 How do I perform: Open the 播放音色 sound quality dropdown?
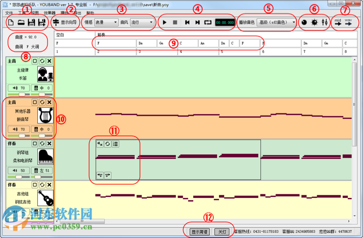coord(277,22)
